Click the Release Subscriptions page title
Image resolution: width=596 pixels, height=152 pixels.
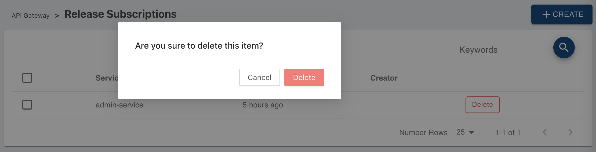point(121,14)
